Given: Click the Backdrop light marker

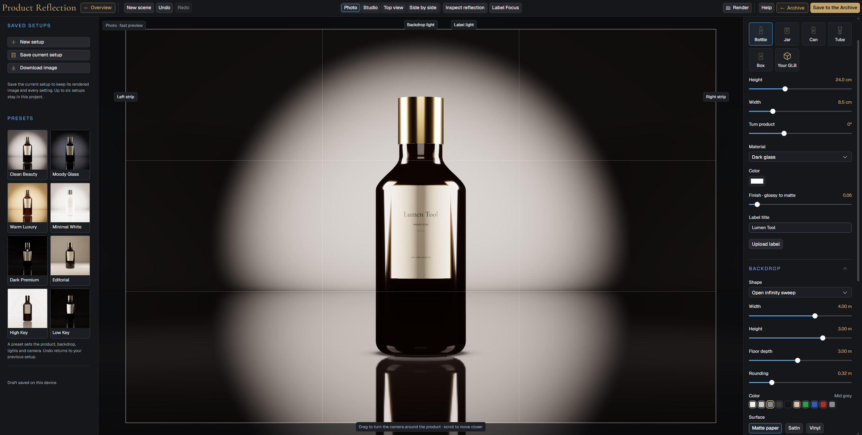Looking at the screenshot, I should [x=420, y=25].
